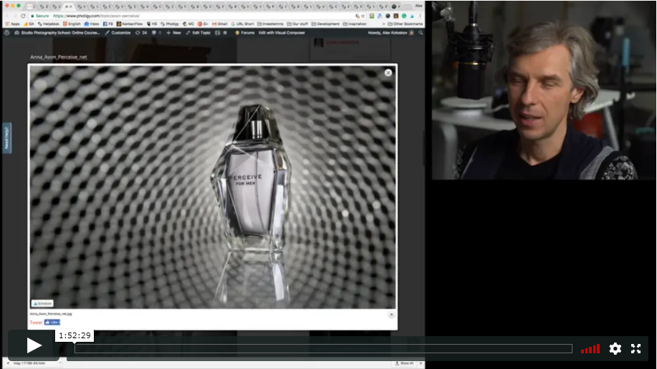
Task: Open the KanbanFlow bookmark
Action: (130, 24)
